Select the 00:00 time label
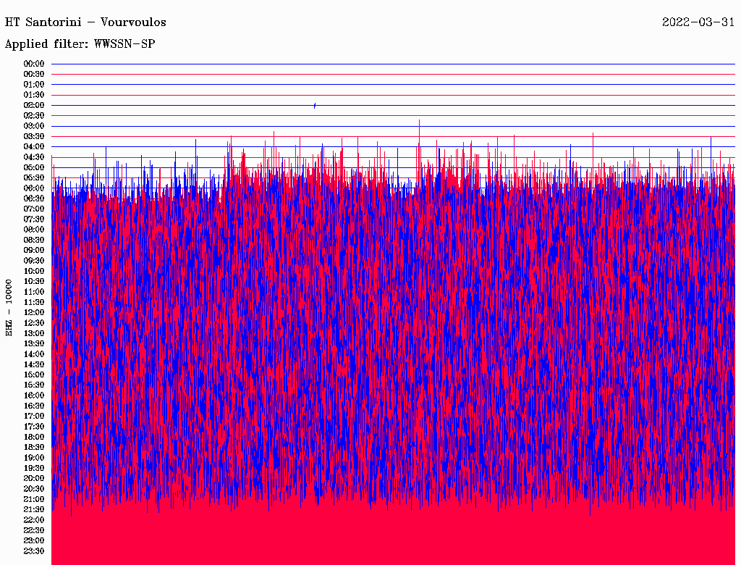The image size is (741, 565). pyautogui.click(x=34, y=64)
